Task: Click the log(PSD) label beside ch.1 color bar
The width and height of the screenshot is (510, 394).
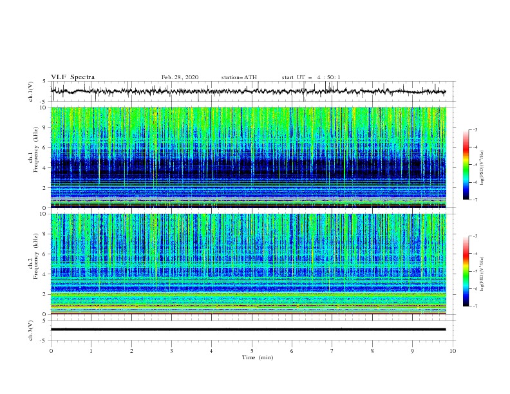Action: tap(482, 168)
